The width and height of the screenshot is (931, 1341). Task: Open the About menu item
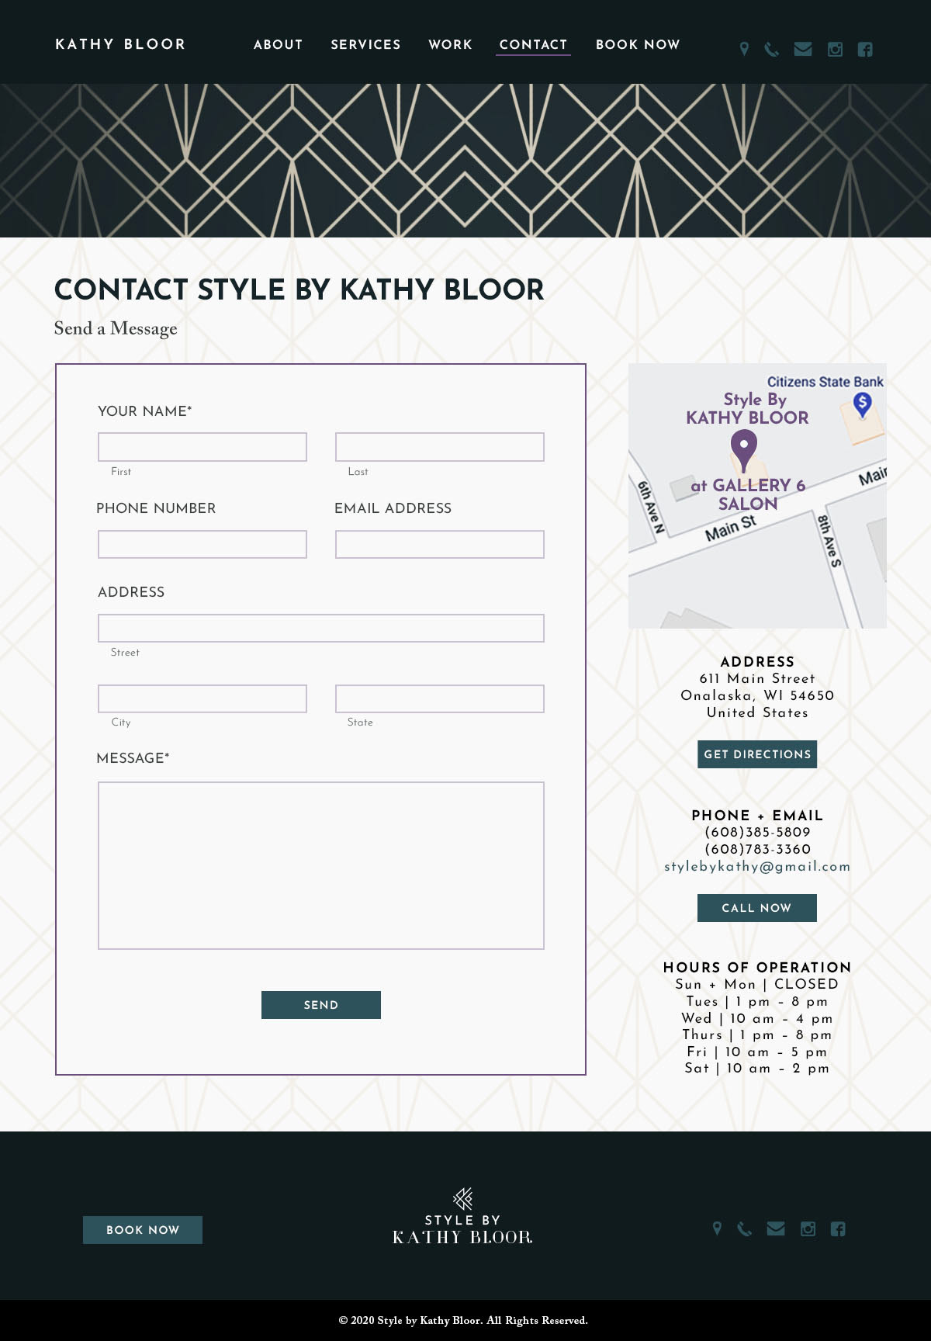(278, 45)
